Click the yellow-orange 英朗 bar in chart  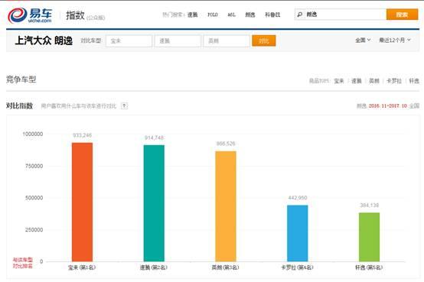click(226, 206)
